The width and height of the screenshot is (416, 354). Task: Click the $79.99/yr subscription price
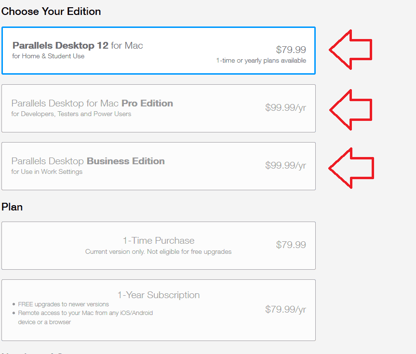[285, 309]
